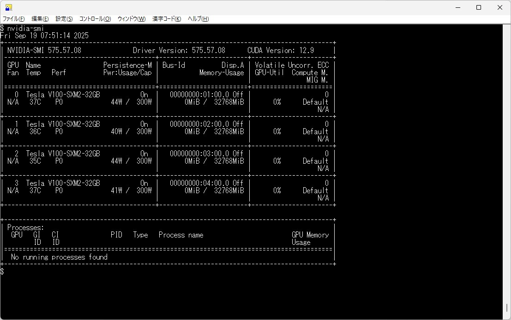Click the Volatile Uncorr. ECC header
The width and height of the screenshot is (511, 320).
[x=292, y=65]
